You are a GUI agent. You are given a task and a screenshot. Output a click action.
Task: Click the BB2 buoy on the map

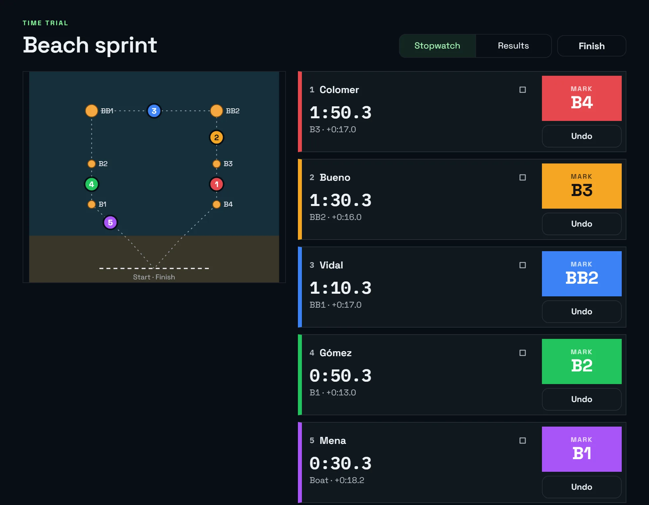(216, 111)
